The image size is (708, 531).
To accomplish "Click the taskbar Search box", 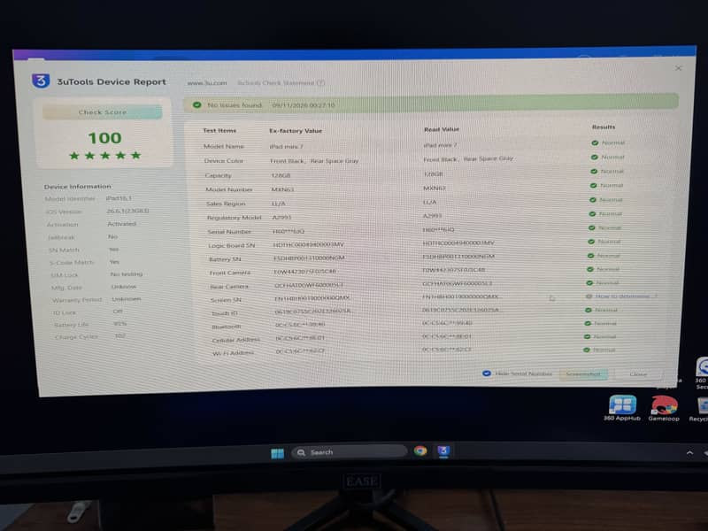I will pos(350,452).
